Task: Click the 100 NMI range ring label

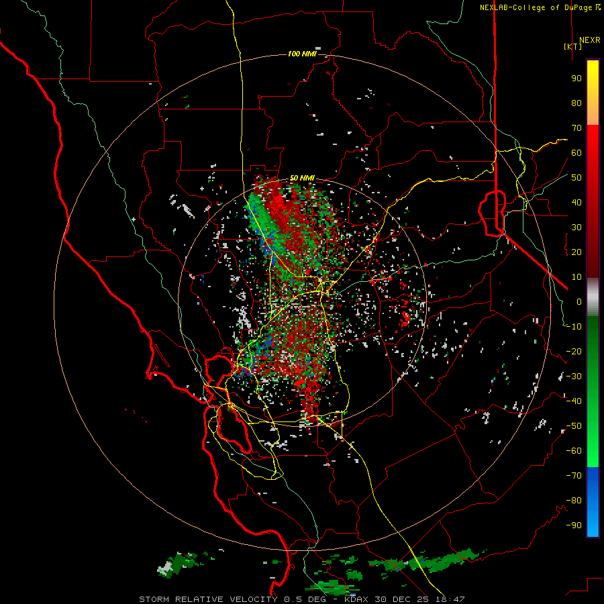Action: pos(302,54)
